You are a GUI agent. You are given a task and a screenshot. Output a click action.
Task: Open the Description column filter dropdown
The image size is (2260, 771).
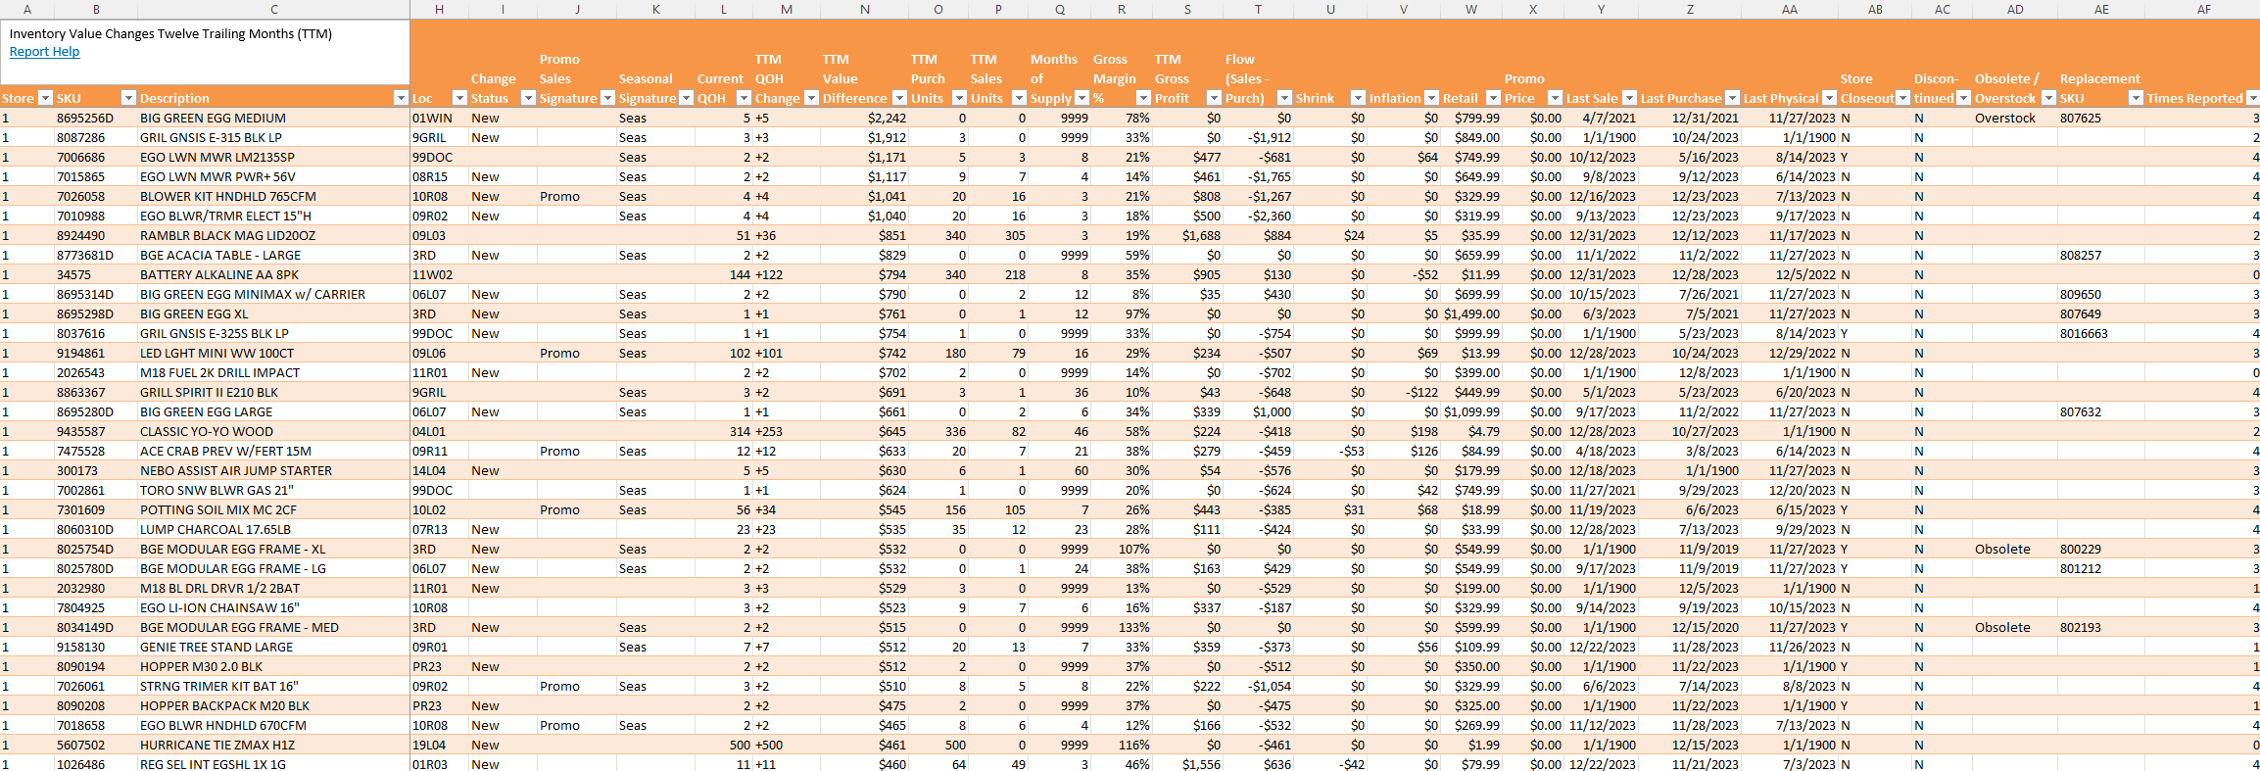401,98
